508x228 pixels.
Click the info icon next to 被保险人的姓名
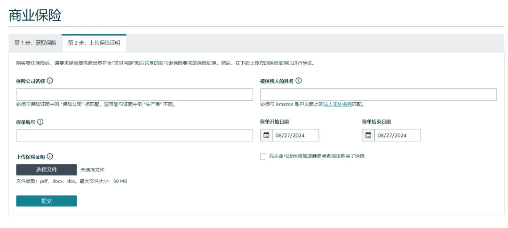click(x=299, y=81)
